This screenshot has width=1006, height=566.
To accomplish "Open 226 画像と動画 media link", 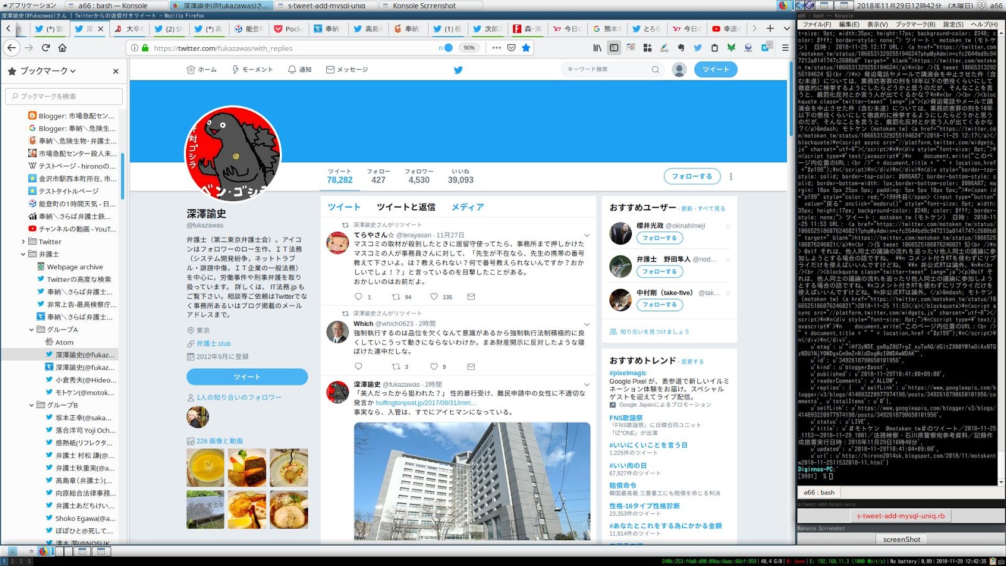I will 219,441.
